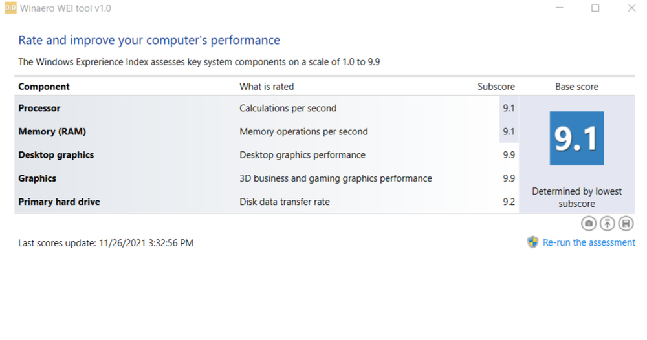Click the large 9.1 base score tile
The image size is (647, 340).
click(x=576, y=138)
